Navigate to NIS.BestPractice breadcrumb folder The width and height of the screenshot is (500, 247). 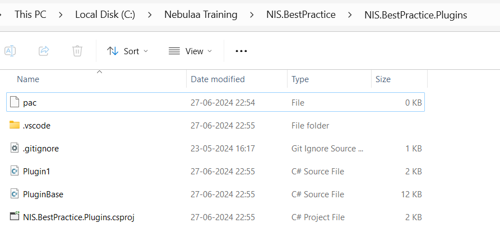click(300, 15)
